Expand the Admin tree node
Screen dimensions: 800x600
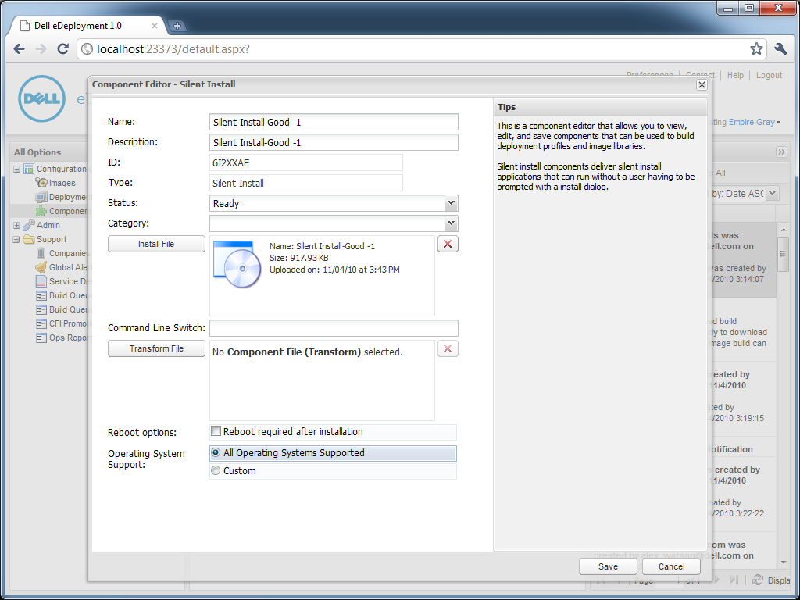(x=17, y=225)
